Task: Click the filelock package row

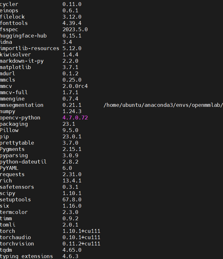Action: [41, 17]
